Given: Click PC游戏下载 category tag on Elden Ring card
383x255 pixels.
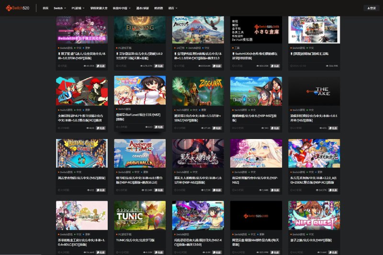Looking at the screenshot, I should [126, 48].
